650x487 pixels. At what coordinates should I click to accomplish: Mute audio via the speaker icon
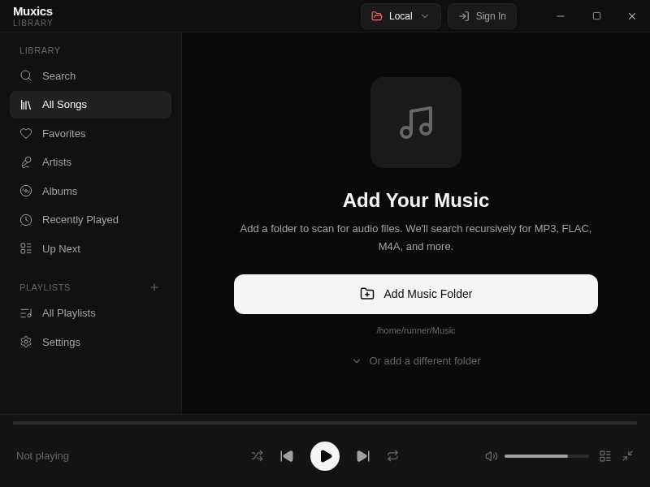[x=492, y=456]
